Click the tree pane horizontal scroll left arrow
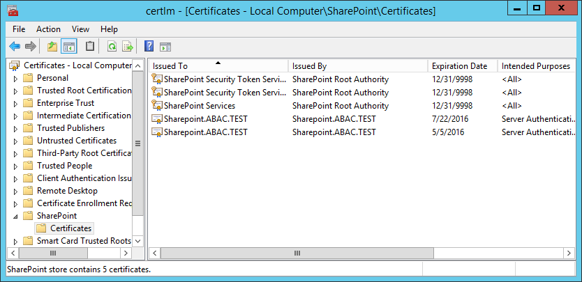 (13, 253)
